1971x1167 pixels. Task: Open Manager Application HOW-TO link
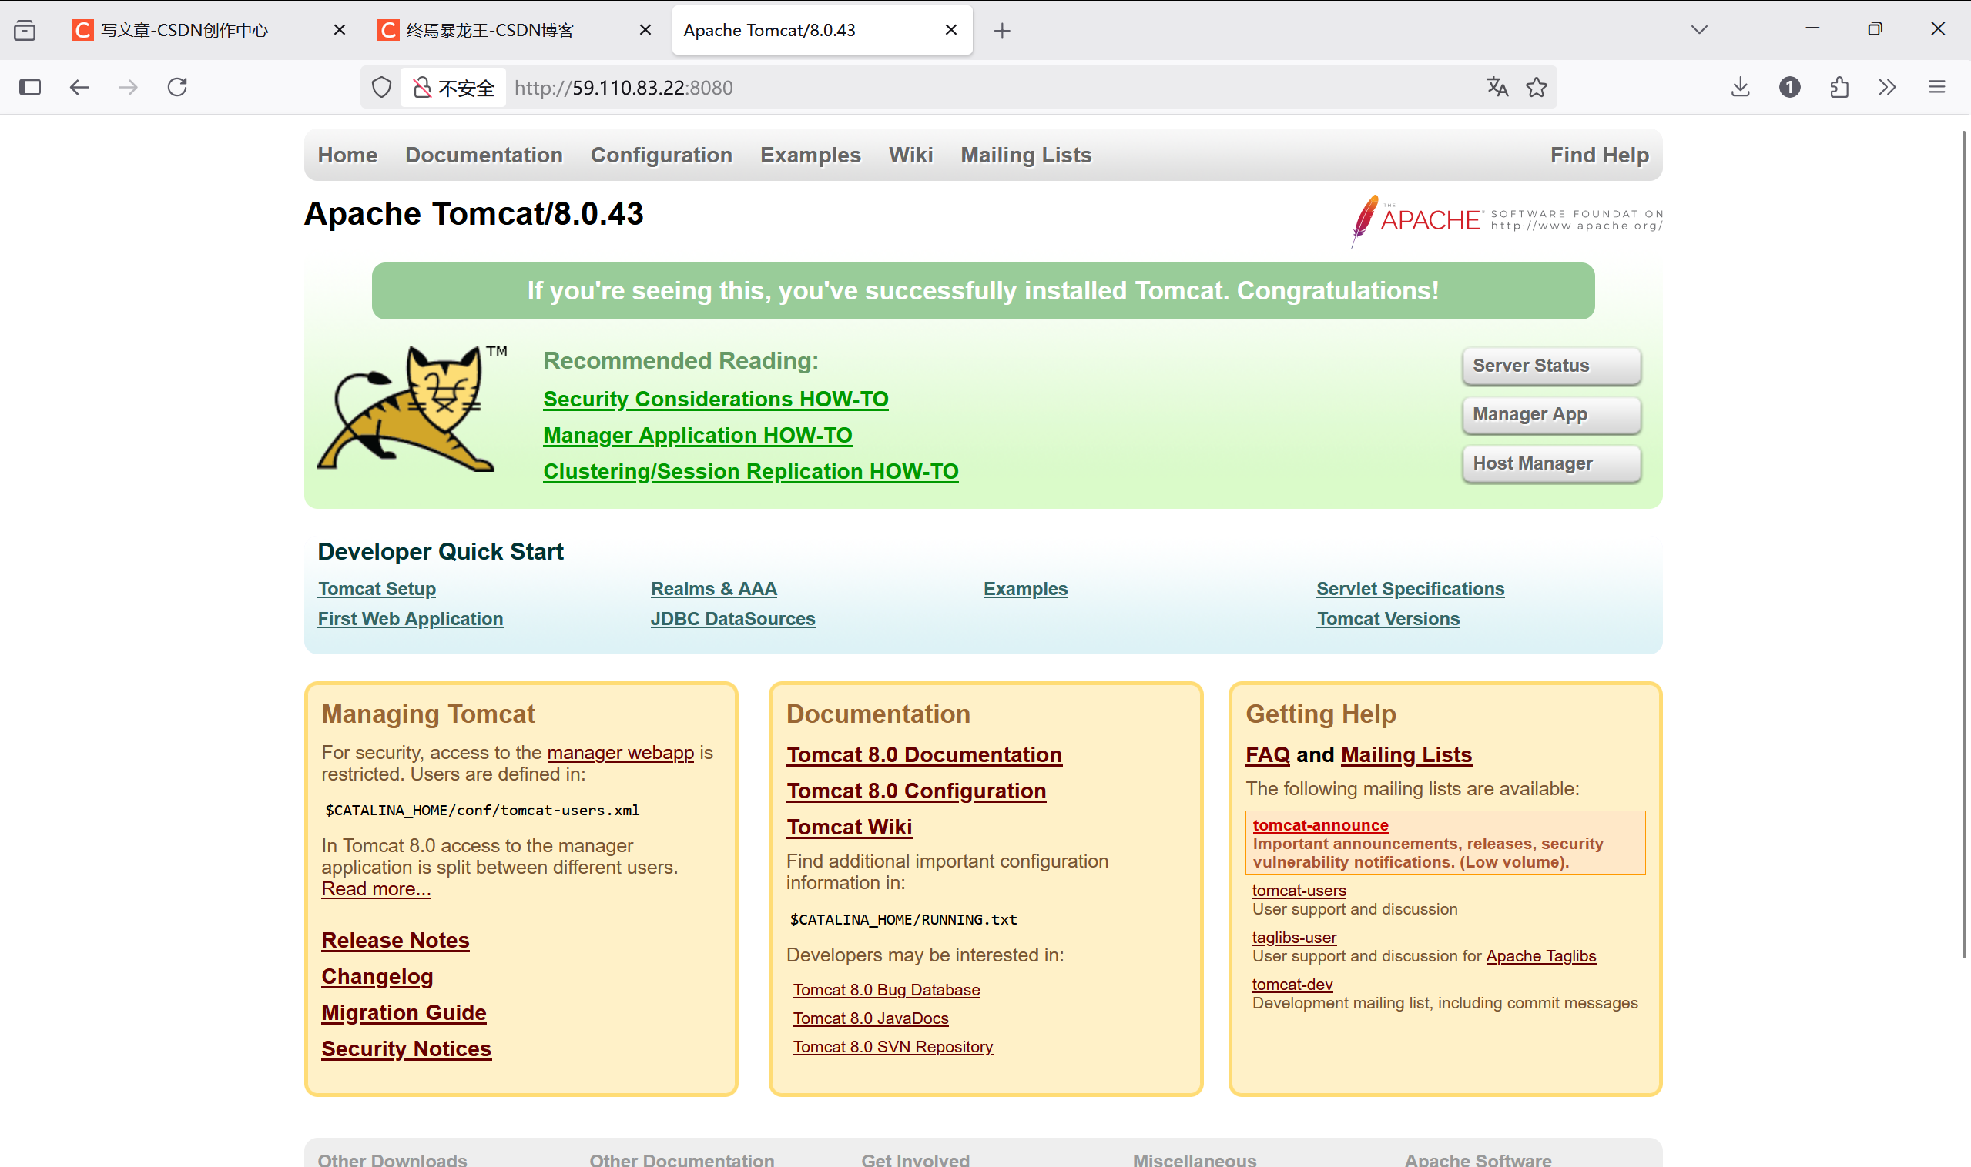click(x=697, y=436)
